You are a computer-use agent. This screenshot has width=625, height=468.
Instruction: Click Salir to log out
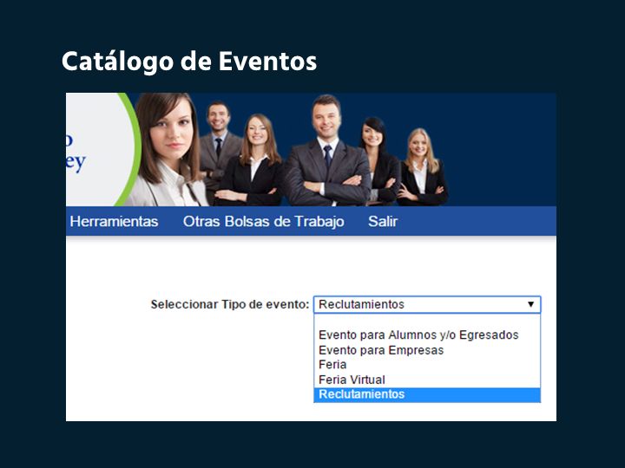[x=383, y=221]
